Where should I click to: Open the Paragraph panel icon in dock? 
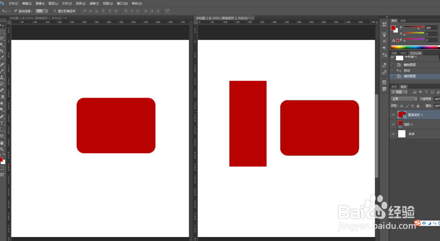pos(385,48)
